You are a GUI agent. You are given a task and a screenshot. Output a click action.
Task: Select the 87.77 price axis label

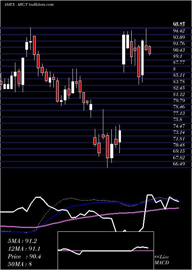click(179, 62)
